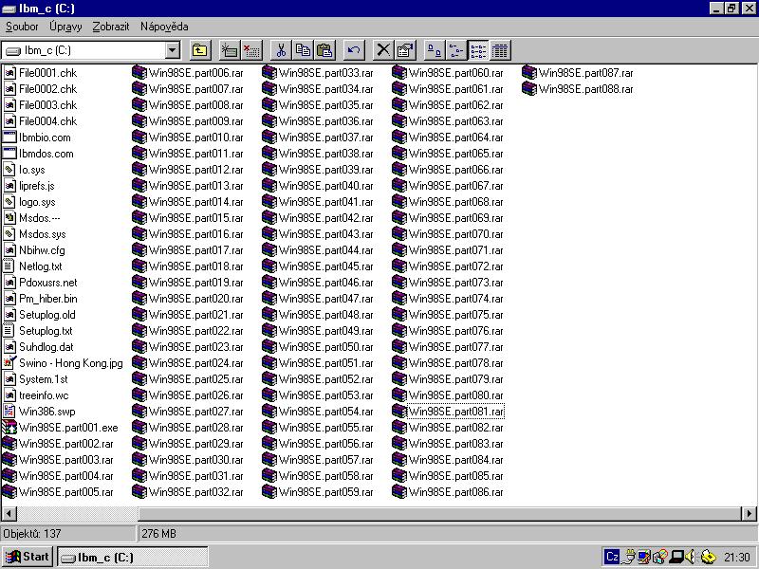Switch to List view
The image size is (759, 569).
(478, 50)
